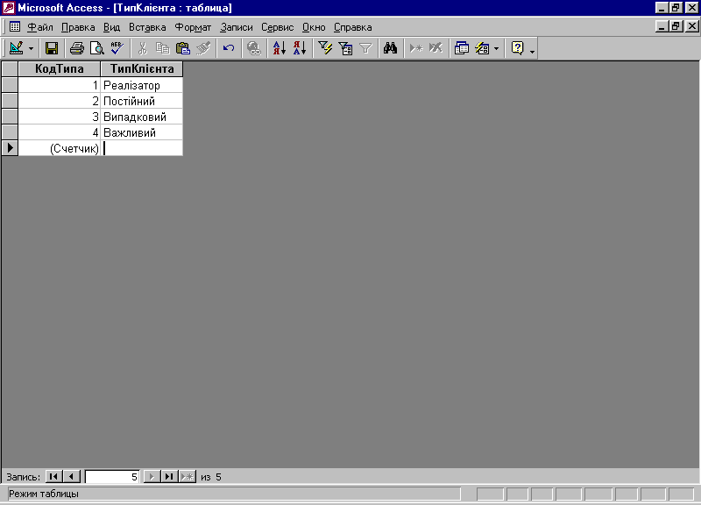Open the Вставка menu
This screenshot has height=505, width=701.
tap(147, 27)
